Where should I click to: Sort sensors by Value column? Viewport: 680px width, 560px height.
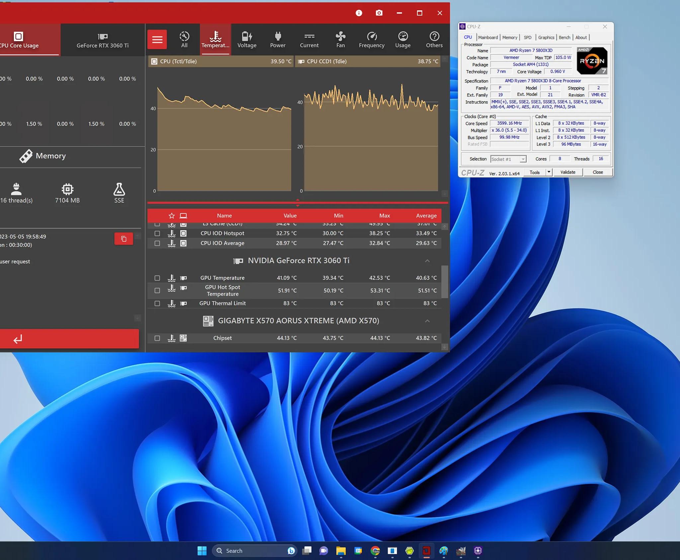pos(290,216)
